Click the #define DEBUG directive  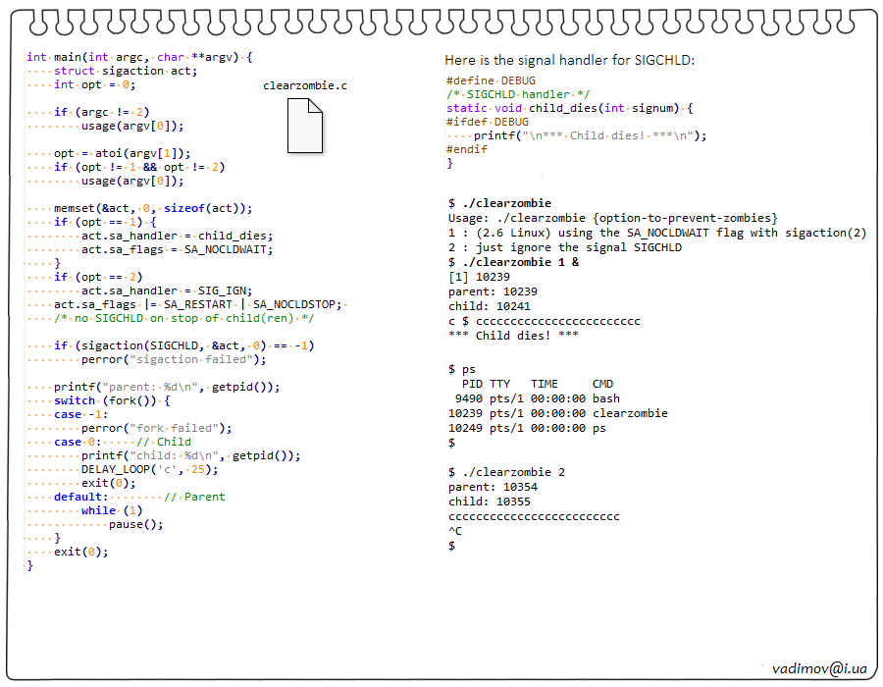pyautogui.click(x=491, y=80)
